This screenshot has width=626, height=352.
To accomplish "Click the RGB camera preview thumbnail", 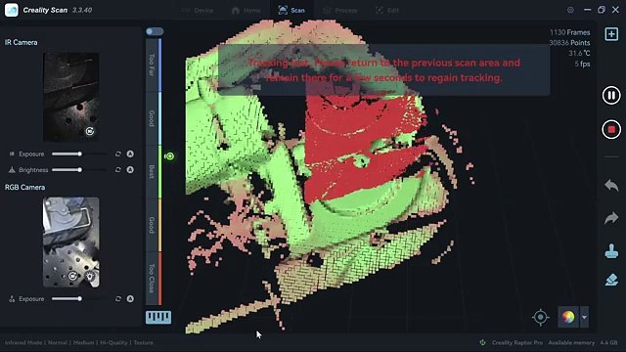I will 71,242.
